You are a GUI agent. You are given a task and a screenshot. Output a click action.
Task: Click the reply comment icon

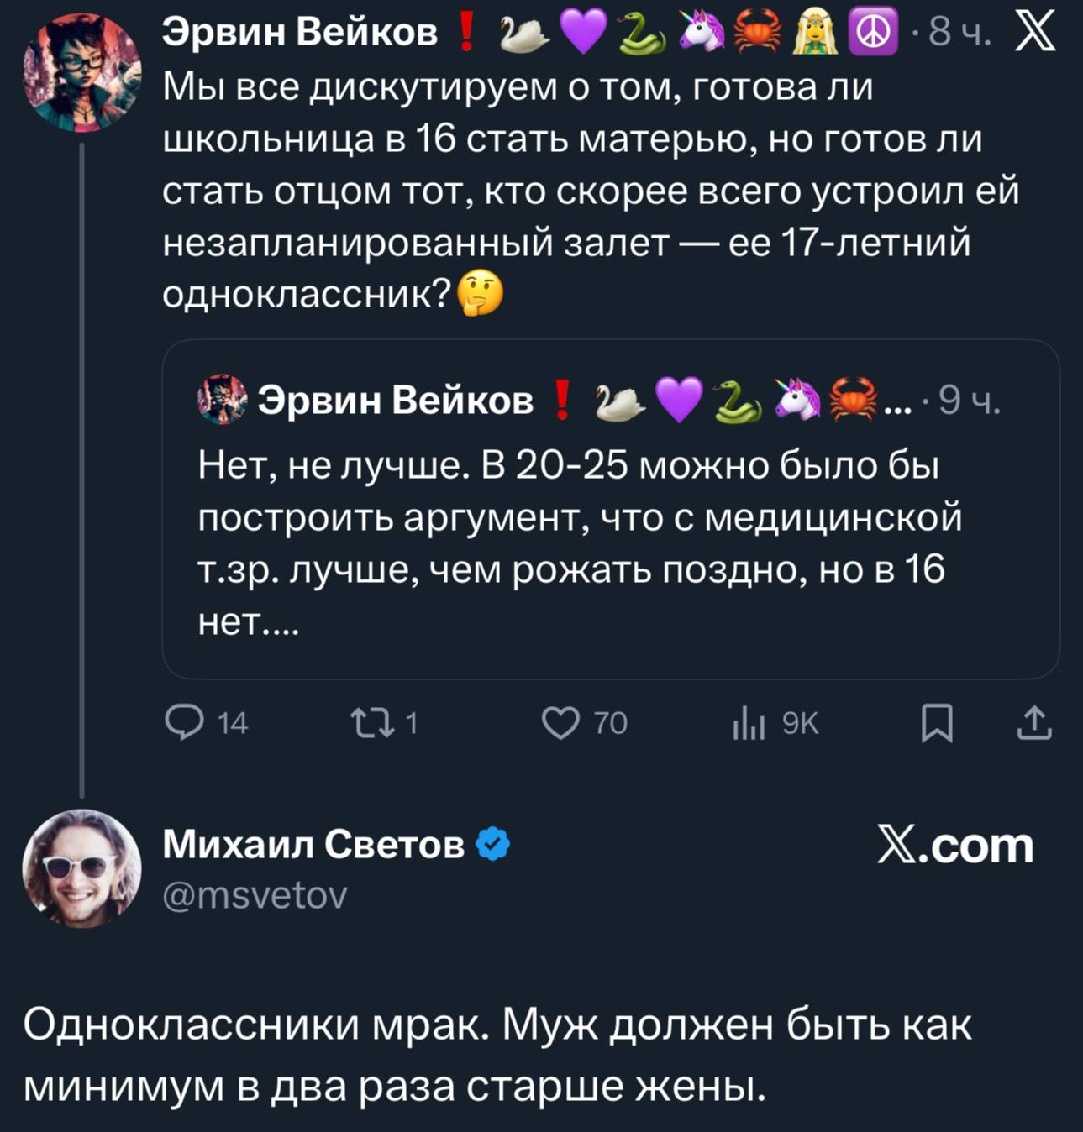coord(185,722)
